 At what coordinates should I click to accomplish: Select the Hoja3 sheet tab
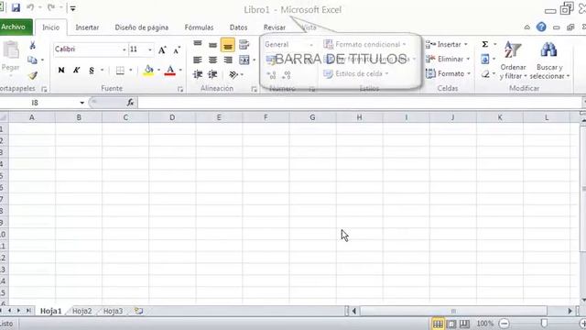(x=113, y=311)
